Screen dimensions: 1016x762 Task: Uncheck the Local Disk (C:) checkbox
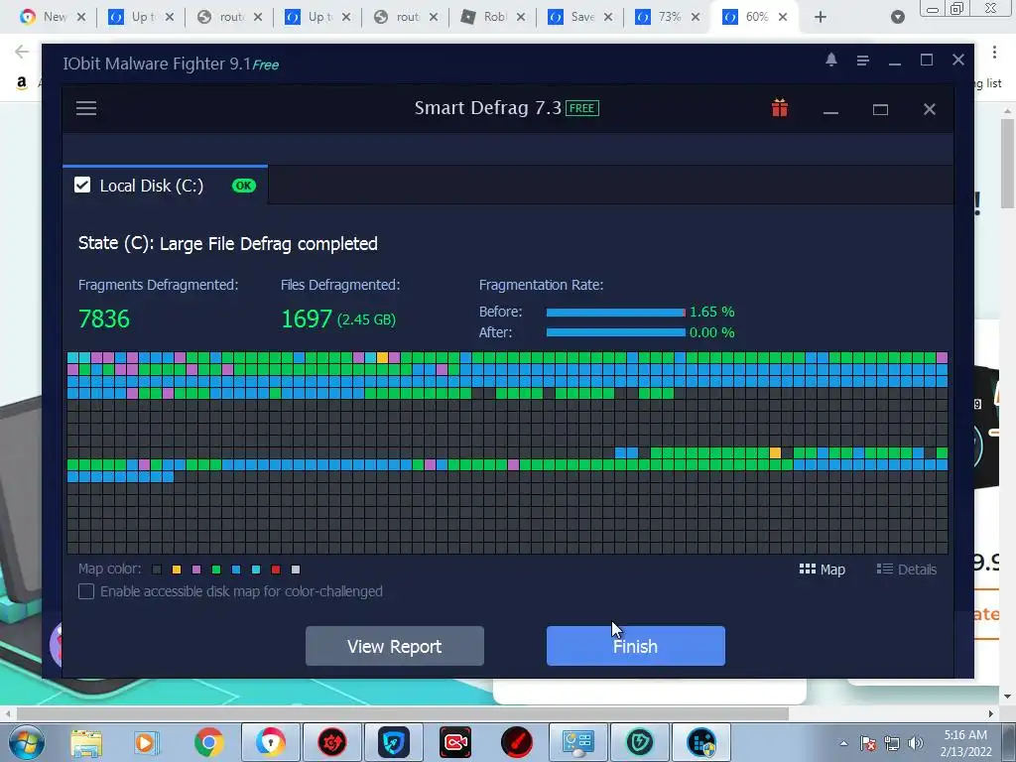point(82,186)
